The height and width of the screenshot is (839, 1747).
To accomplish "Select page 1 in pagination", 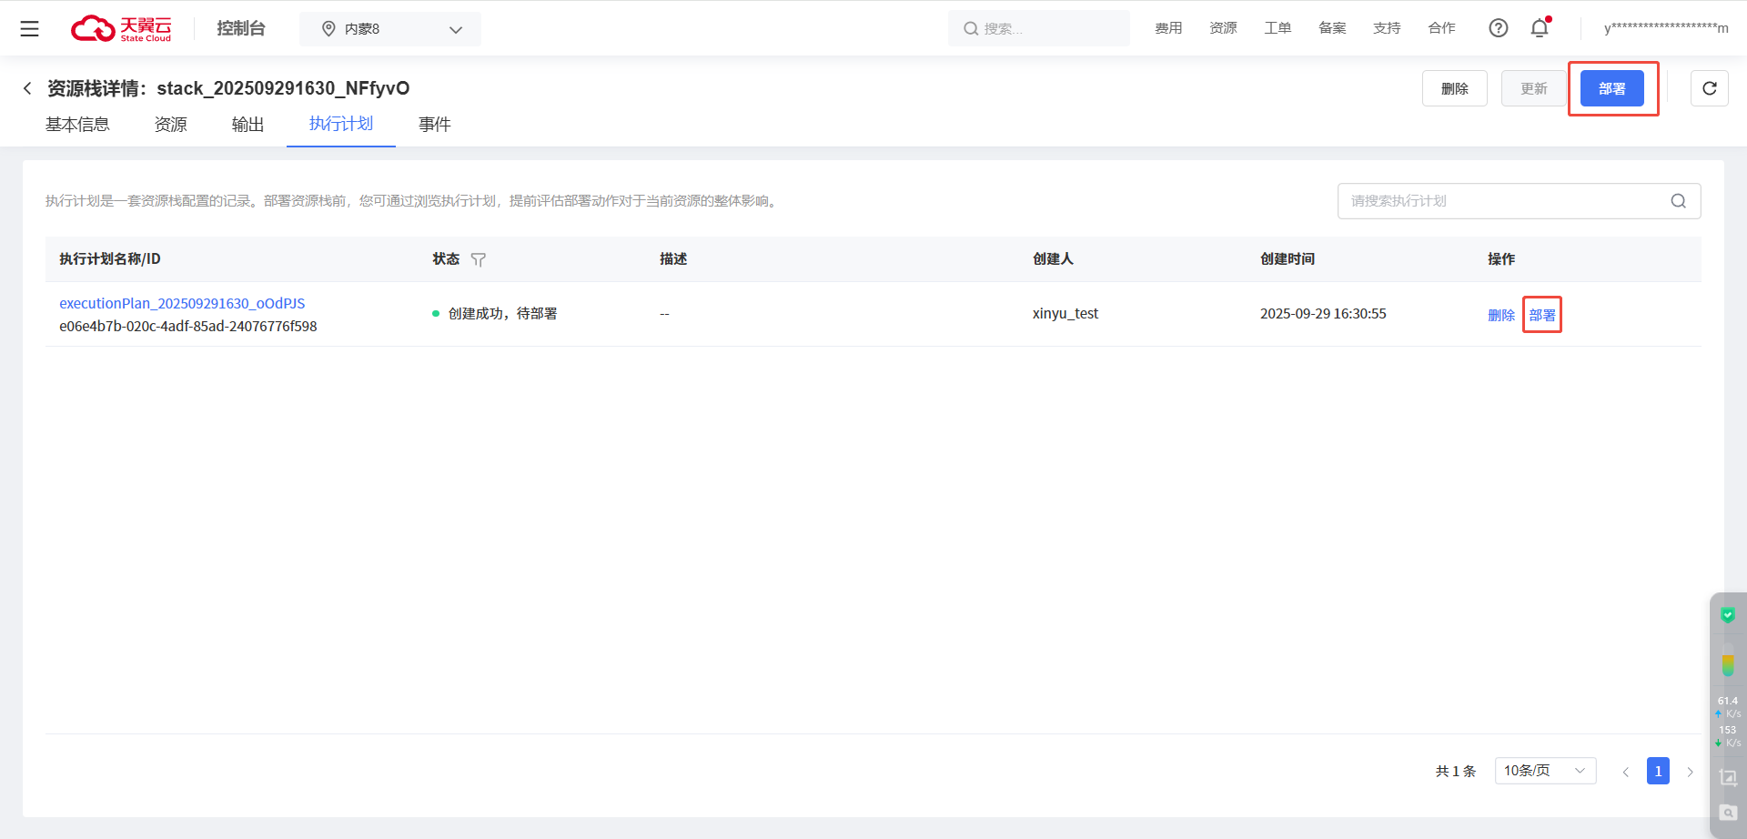I will [x=1658, y=771].
